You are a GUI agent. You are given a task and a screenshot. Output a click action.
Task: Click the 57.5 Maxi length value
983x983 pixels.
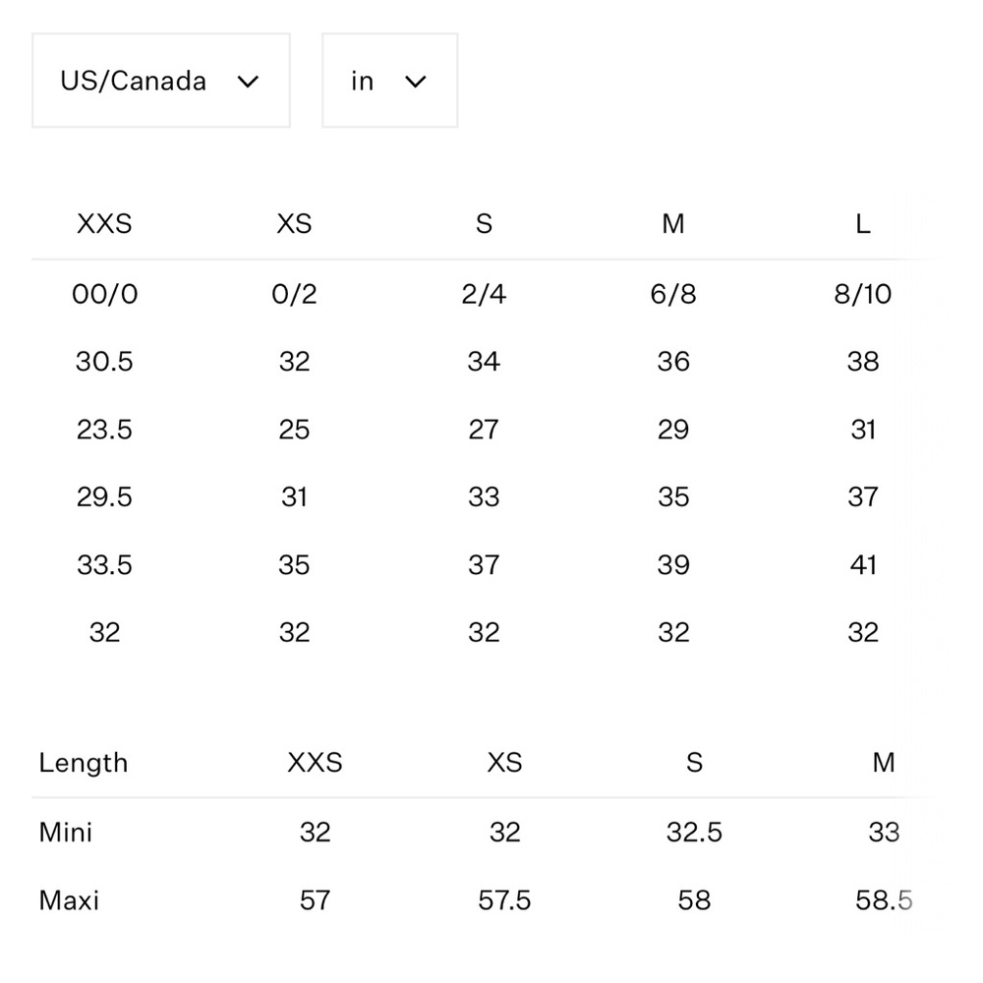pyautogui.click(x=504, y=900)
